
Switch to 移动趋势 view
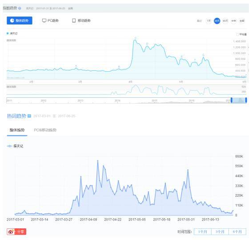click(x=81, y=20)
